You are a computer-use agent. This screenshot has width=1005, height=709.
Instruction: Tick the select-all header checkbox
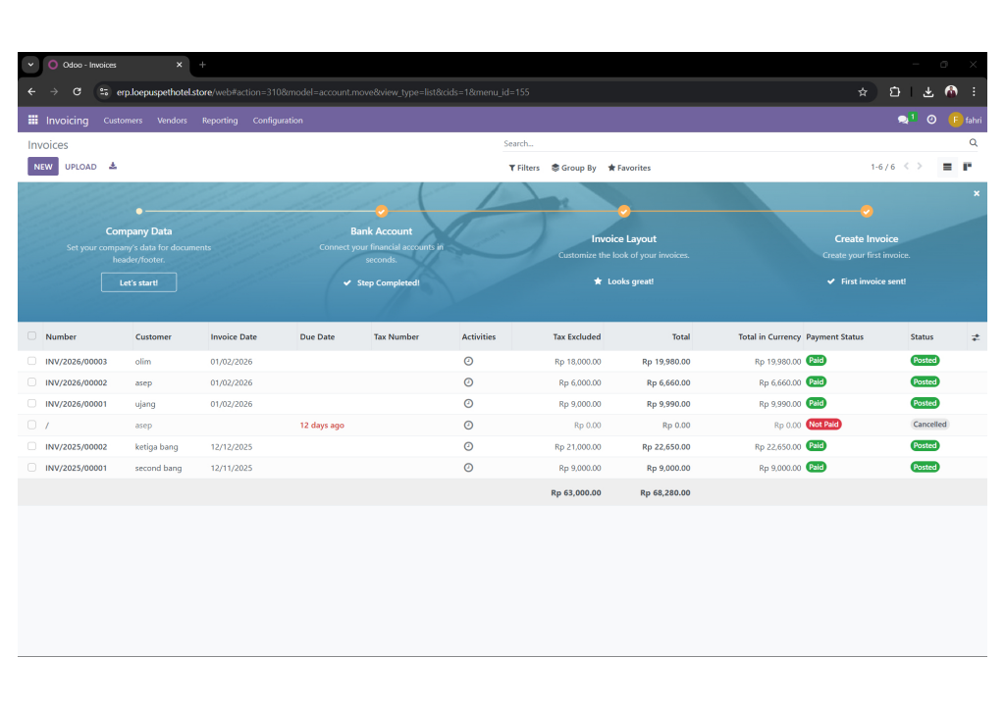tap(32, 335)
